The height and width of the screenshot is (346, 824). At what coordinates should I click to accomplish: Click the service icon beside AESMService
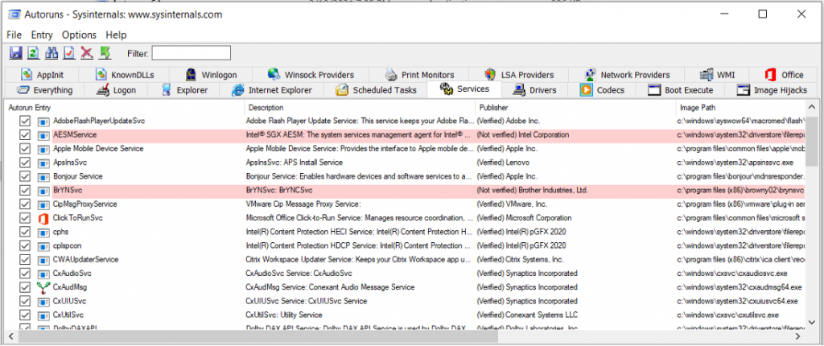click(x=43, y=135)
